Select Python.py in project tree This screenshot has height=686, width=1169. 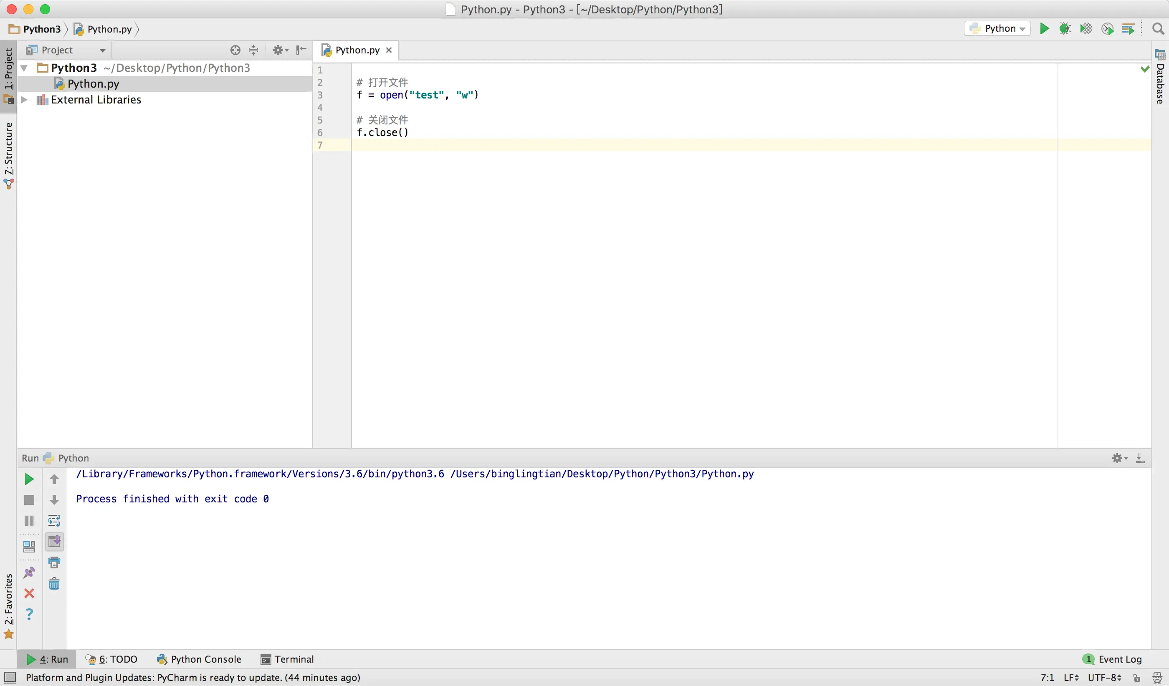(x=93, y=84)
